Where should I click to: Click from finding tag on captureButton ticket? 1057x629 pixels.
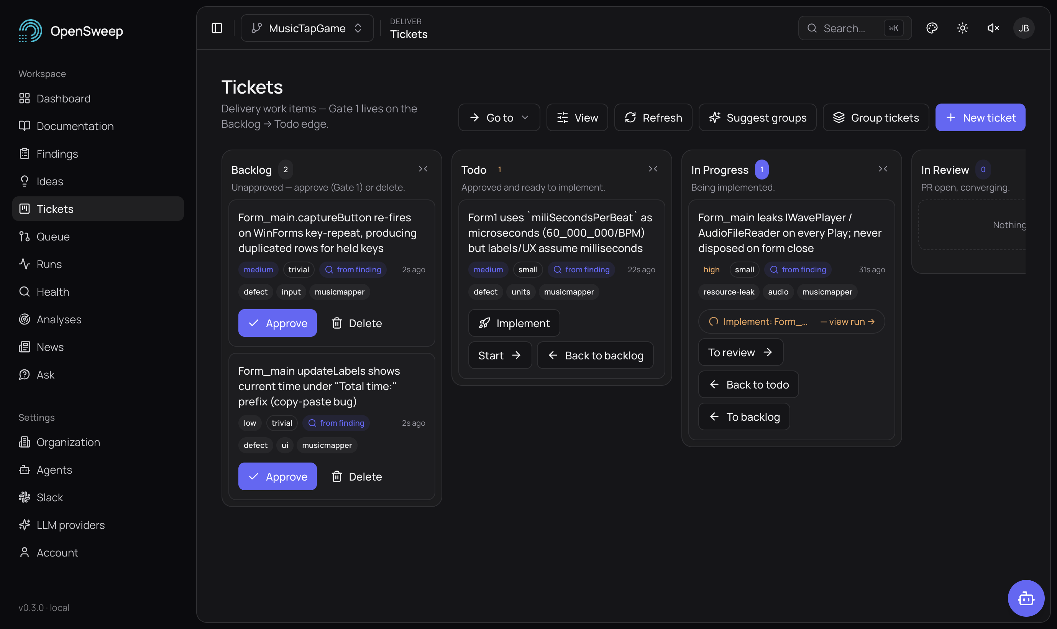tap(353, 270)
